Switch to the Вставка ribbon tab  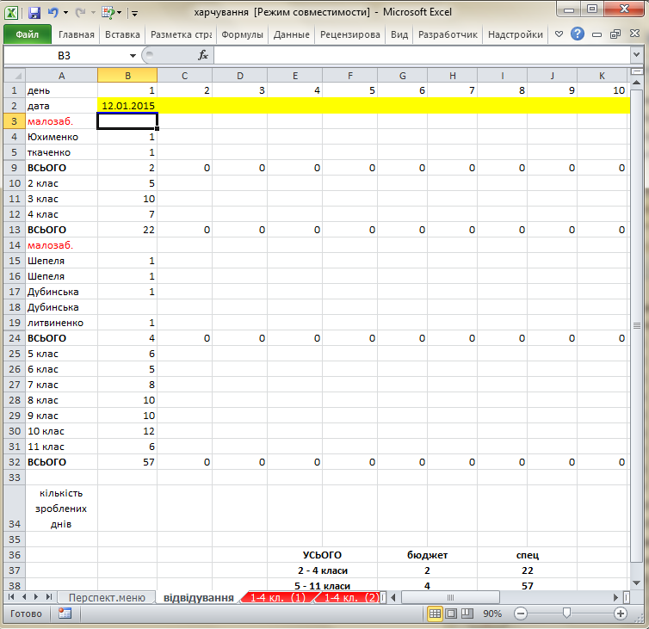[122, 34]
